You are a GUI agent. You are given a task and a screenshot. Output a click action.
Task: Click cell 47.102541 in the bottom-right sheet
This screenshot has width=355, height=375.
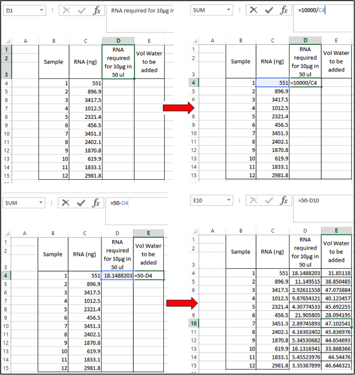point(336,323)
